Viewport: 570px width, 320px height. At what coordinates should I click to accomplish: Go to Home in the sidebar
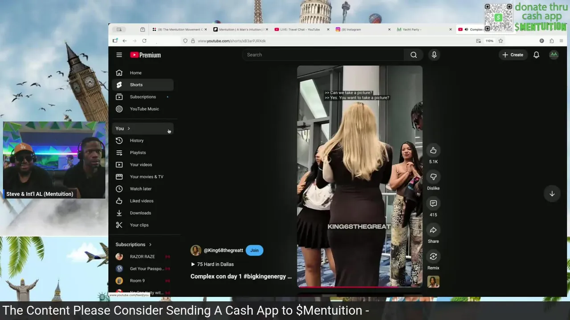click(x=143, y=73)
